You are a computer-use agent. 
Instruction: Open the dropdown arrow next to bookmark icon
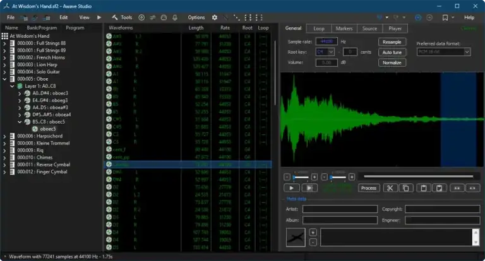[x=453, y=18]
